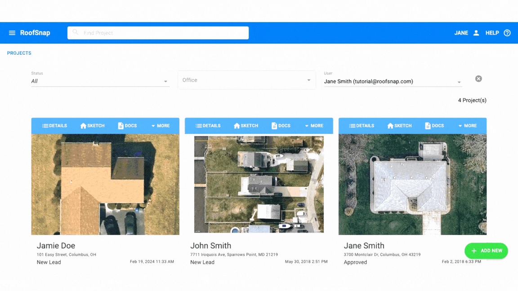Open the User filter dropdown
Viewport: 518px width, 291px height.
[393, 81]
